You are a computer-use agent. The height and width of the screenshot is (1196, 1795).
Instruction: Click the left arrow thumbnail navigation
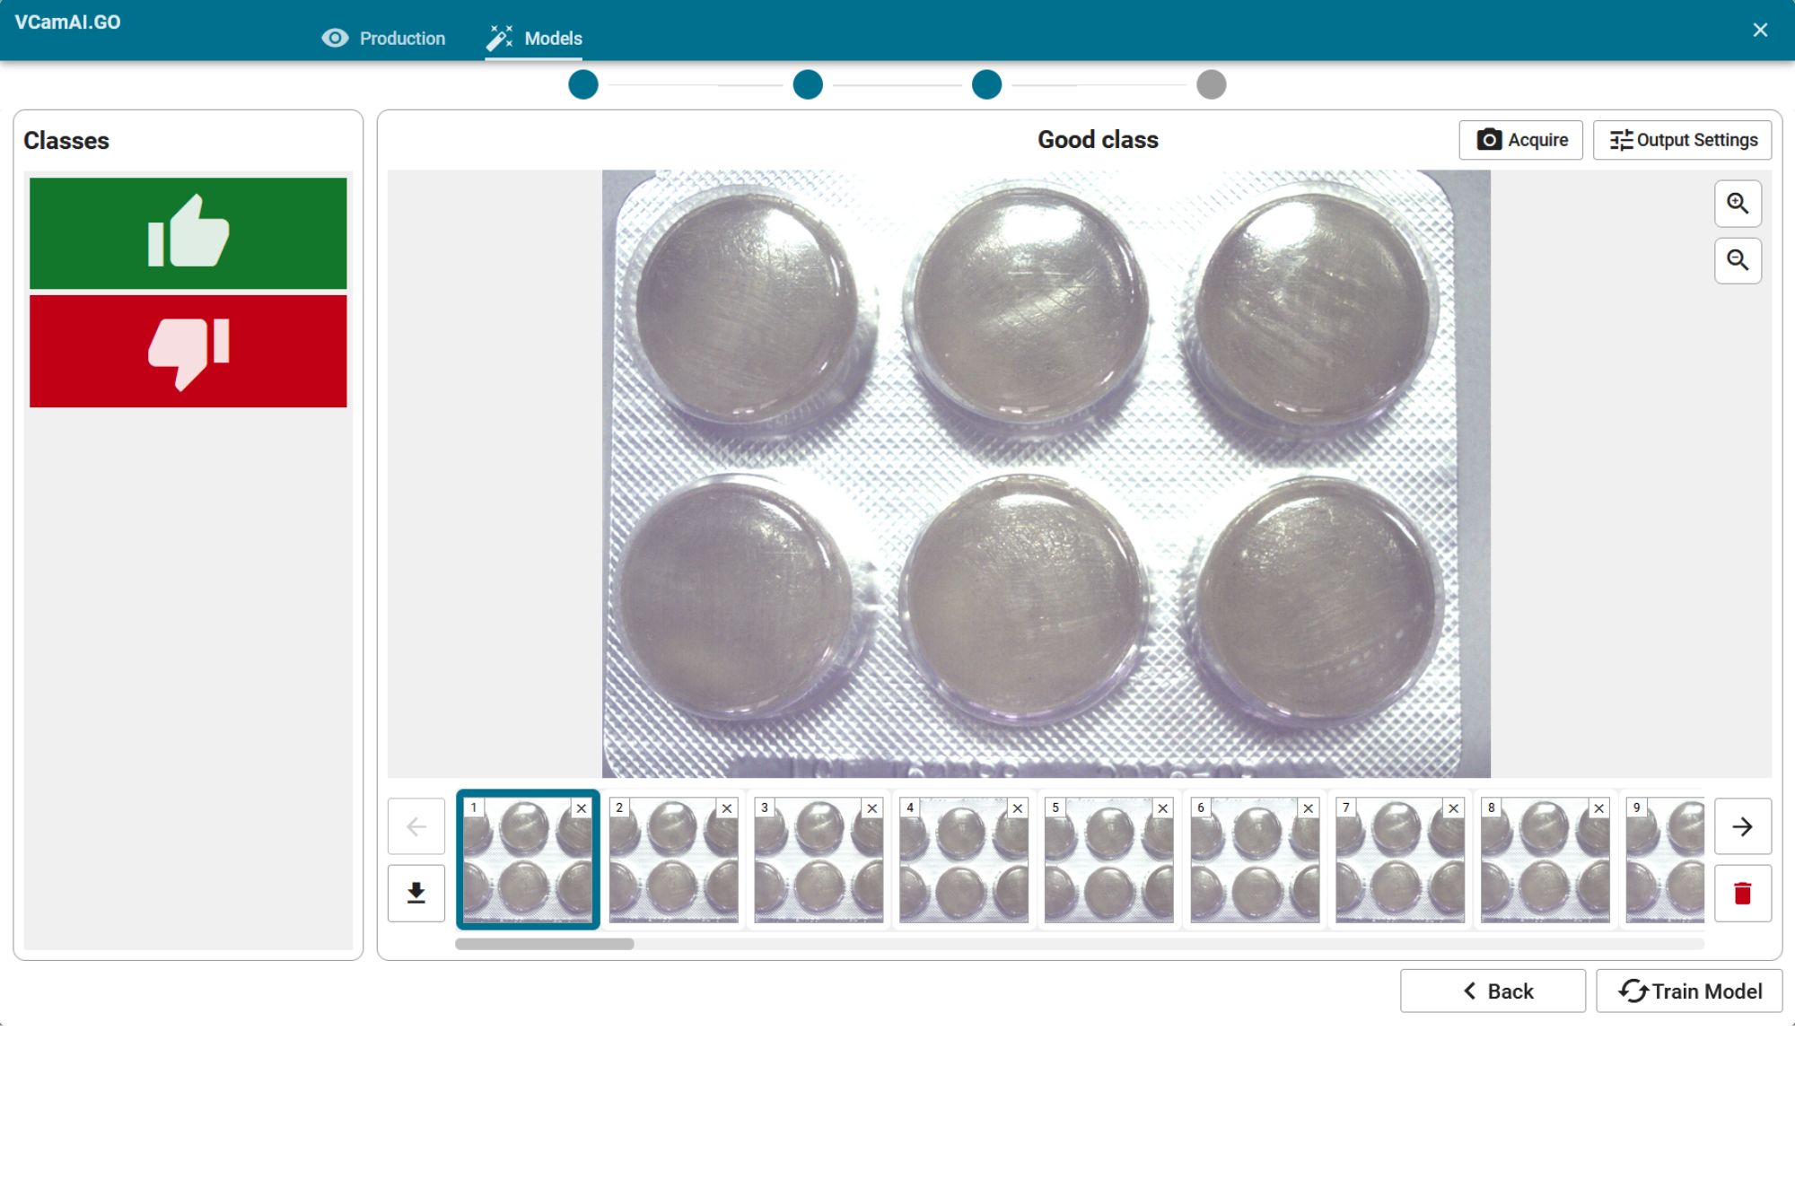(416, 826)
